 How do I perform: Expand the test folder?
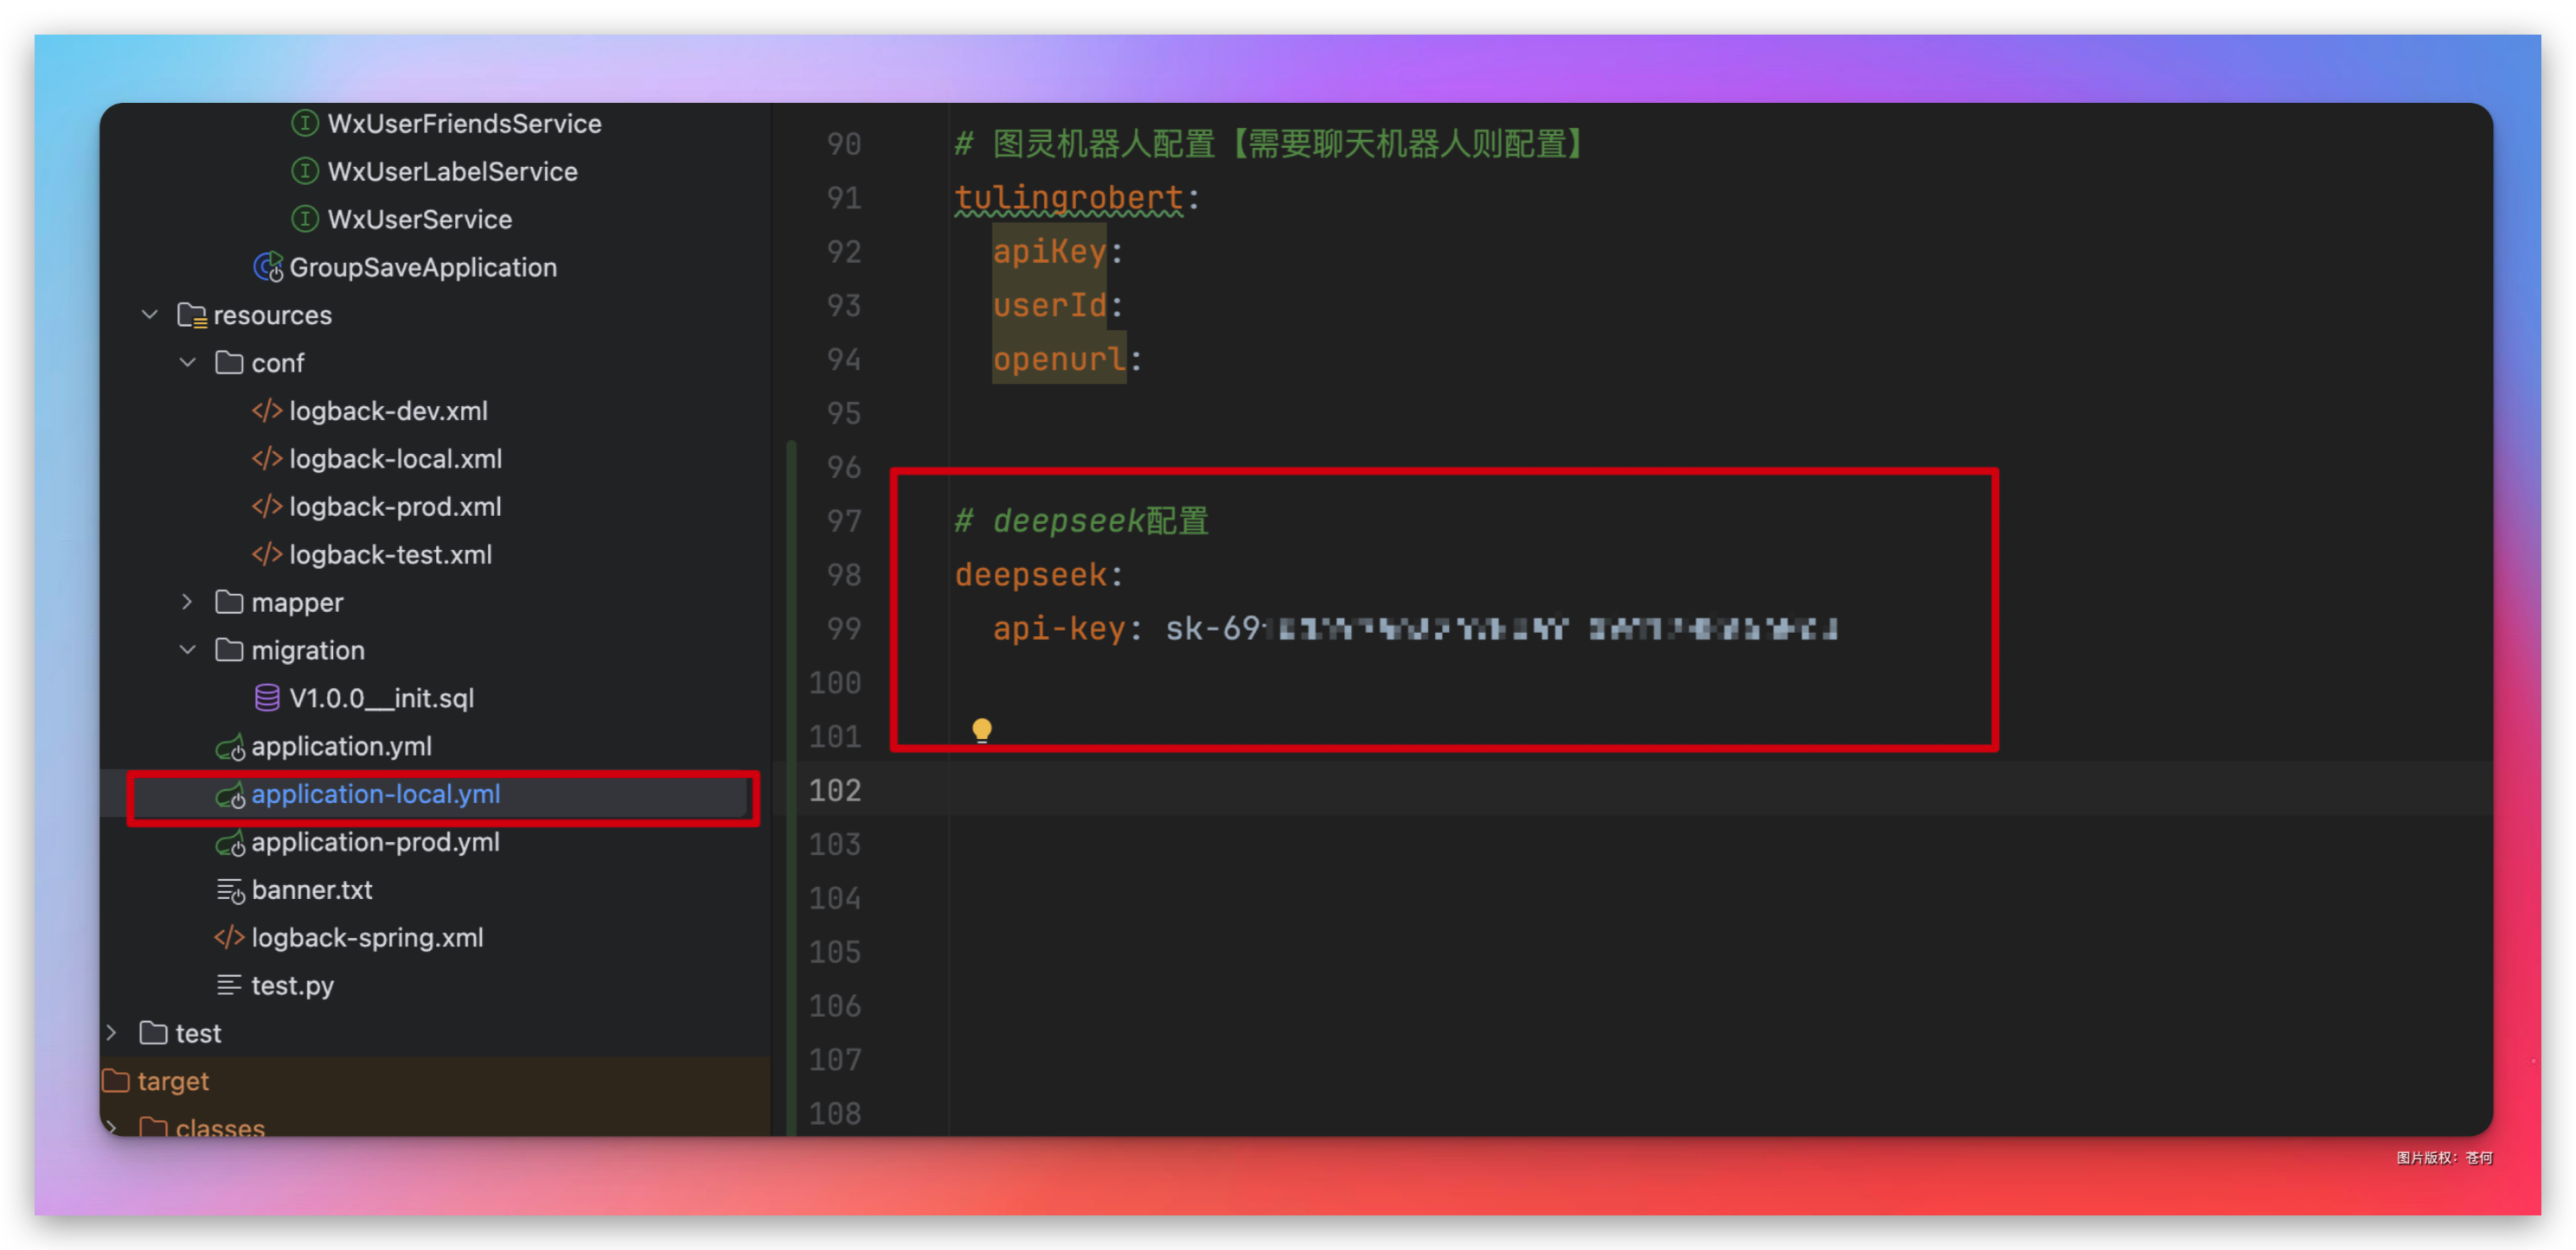click(112, 1033)
